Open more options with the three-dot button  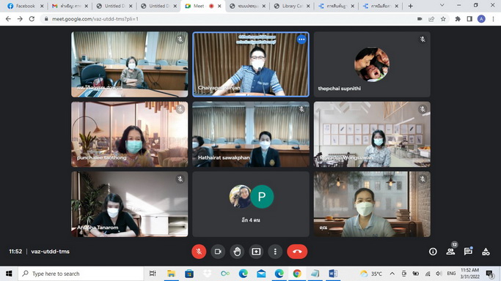tap(275, 252)
